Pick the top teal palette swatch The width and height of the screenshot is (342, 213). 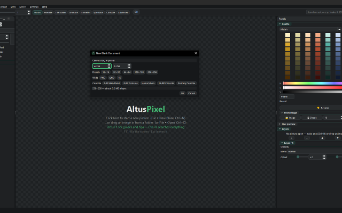pyautogui.click(x=328, y=35)
